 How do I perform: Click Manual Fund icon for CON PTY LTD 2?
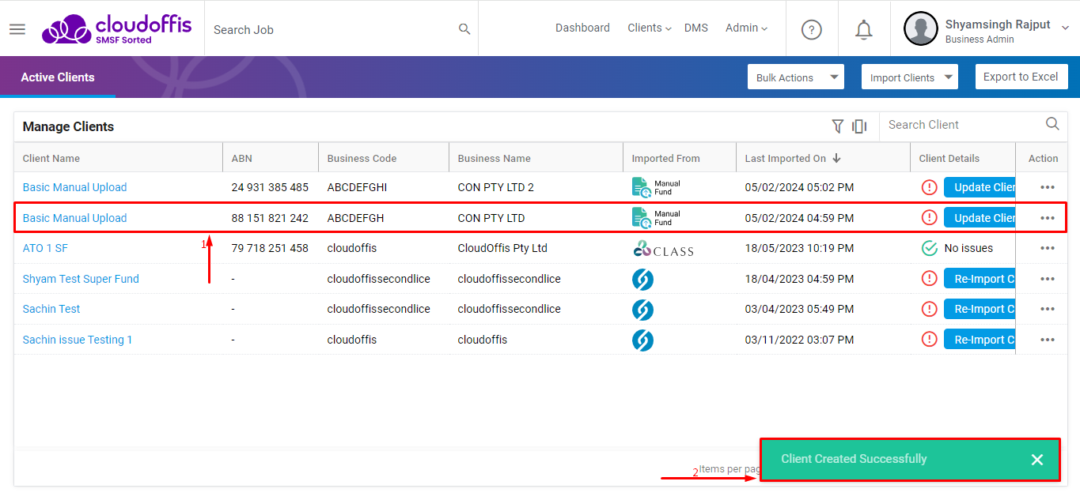tap(656, 187)
